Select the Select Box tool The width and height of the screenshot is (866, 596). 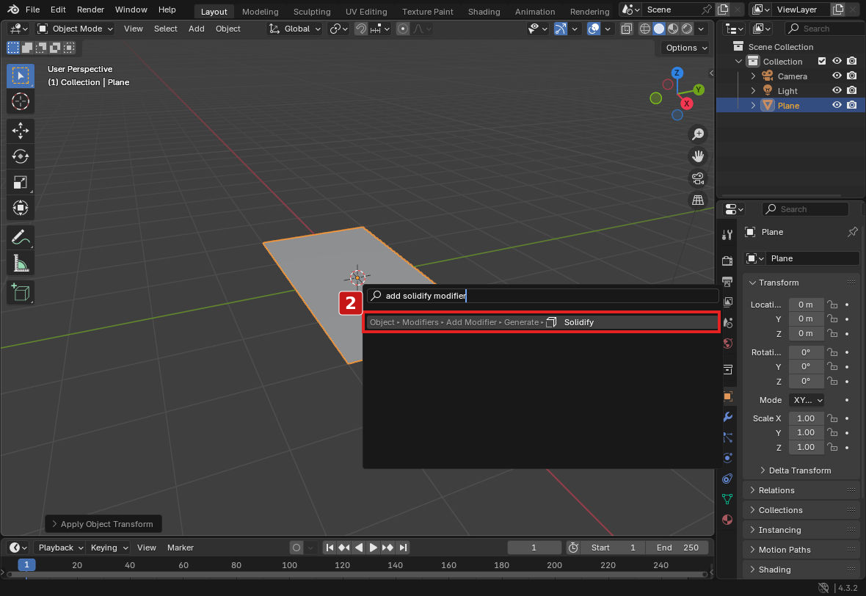pos(21,76)
